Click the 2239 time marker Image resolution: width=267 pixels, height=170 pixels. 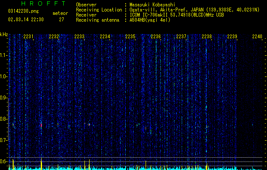coord(232,37)
